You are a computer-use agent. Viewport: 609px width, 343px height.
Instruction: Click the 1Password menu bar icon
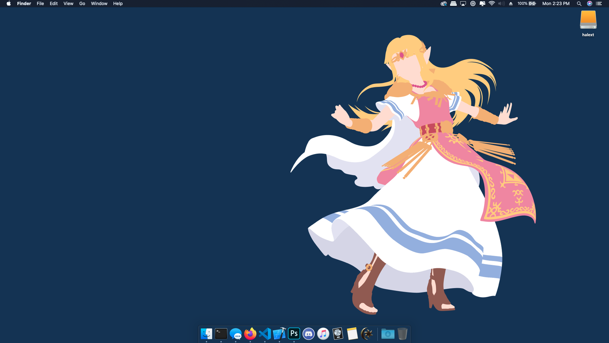pyautogui.click(x=473, y=3)
